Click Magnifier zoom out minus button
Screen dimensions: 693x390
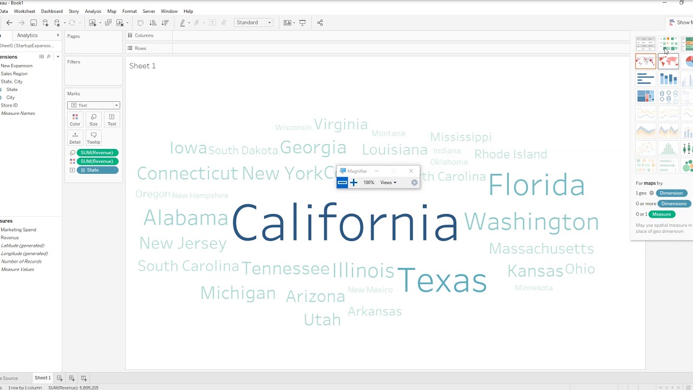point(342,183)
